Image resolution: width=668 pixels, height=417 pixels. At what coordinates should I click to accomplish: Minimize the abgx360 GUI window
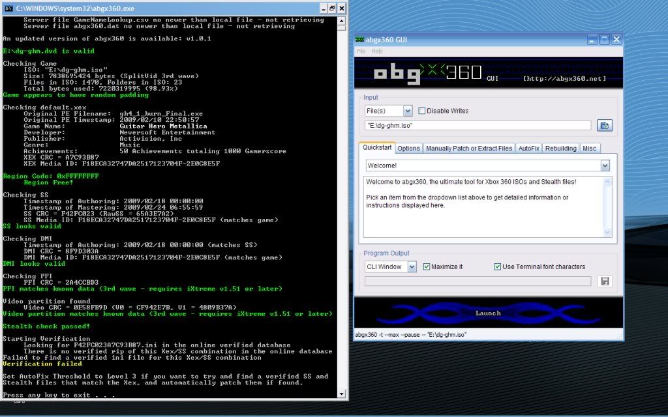pyautogui.click(x=592, y=40)
